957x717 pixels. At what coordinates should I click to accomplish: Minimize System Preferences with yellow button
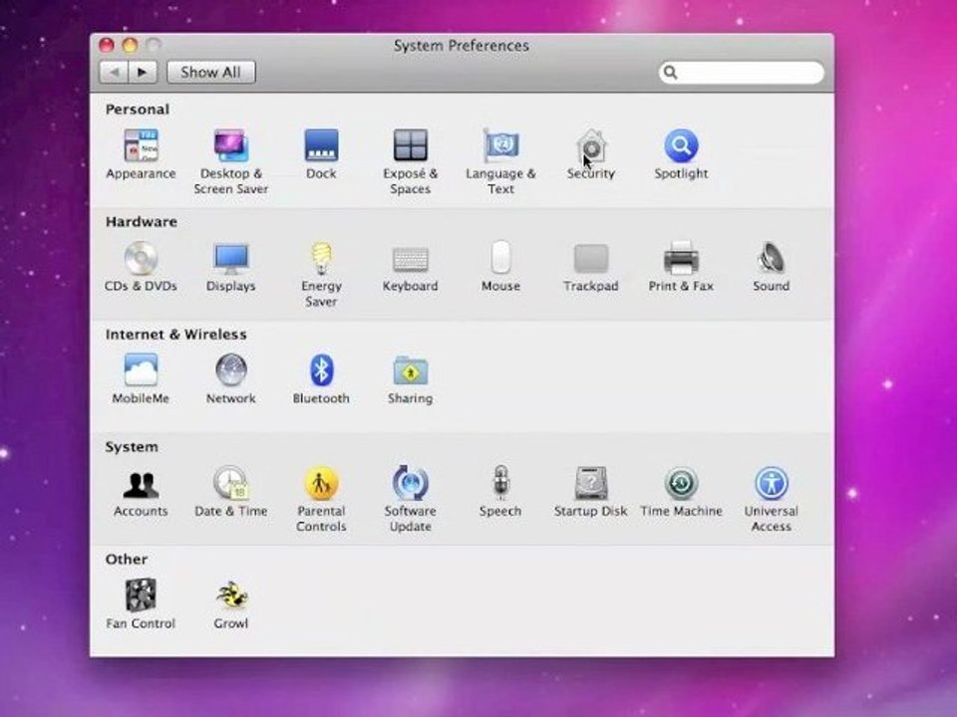tap(130, 45)
